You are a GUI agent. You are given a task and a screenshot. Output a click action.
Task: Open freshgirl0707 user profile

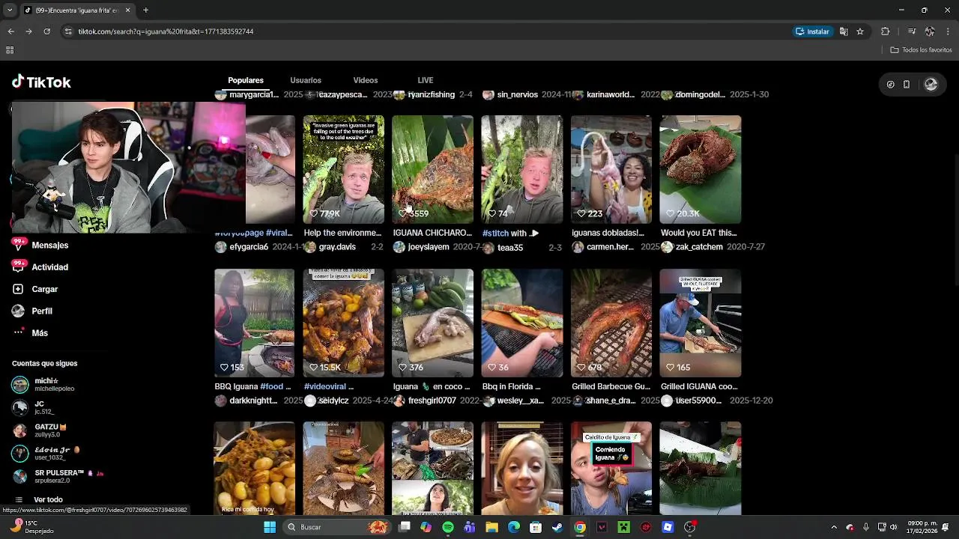[x=432, y=401]
